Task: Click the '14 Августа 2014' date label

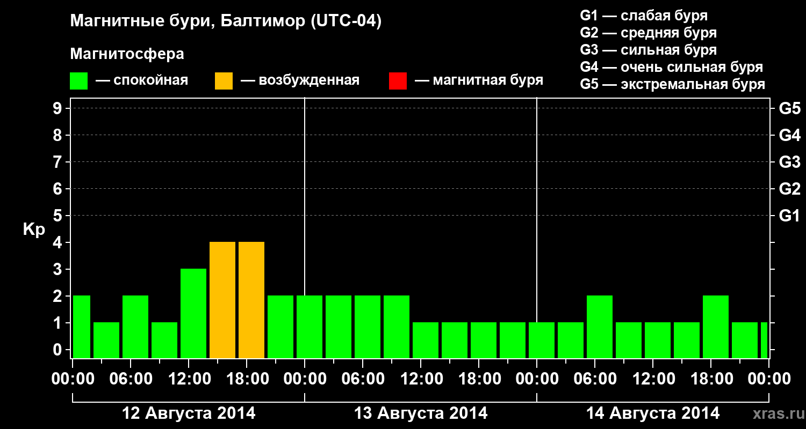Action: 653,413
